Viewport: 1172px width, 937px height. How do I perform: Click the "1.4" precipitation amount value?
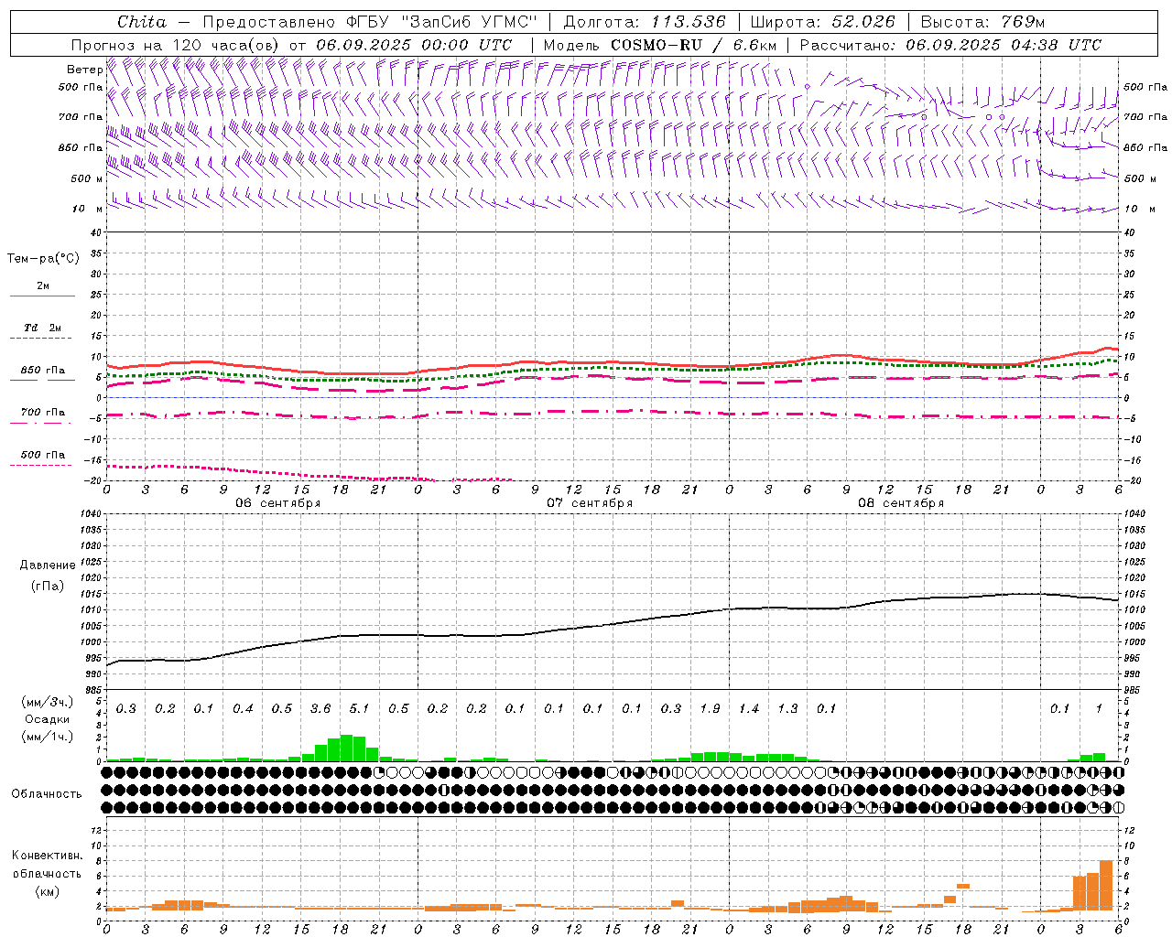point(749,708)
